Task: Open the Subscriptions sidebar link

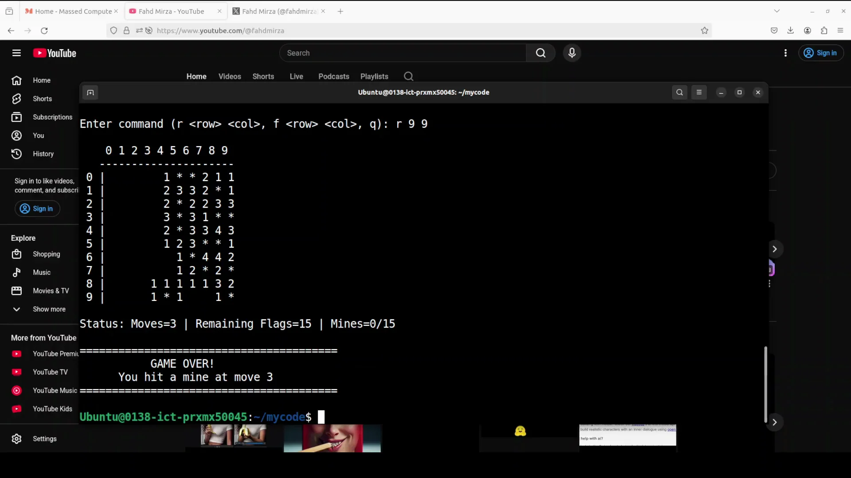Action: pyautogui.click(x=52, y=117)
